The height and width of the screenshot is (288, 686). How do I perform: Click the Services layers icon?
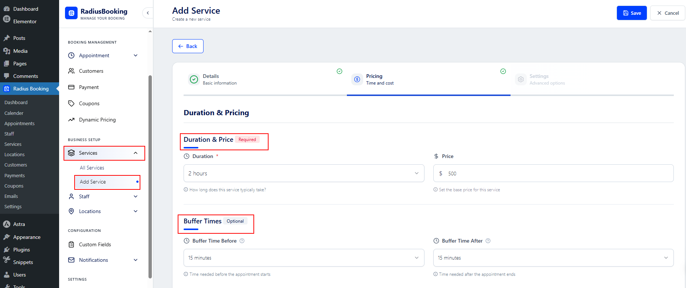pos(71,153)
